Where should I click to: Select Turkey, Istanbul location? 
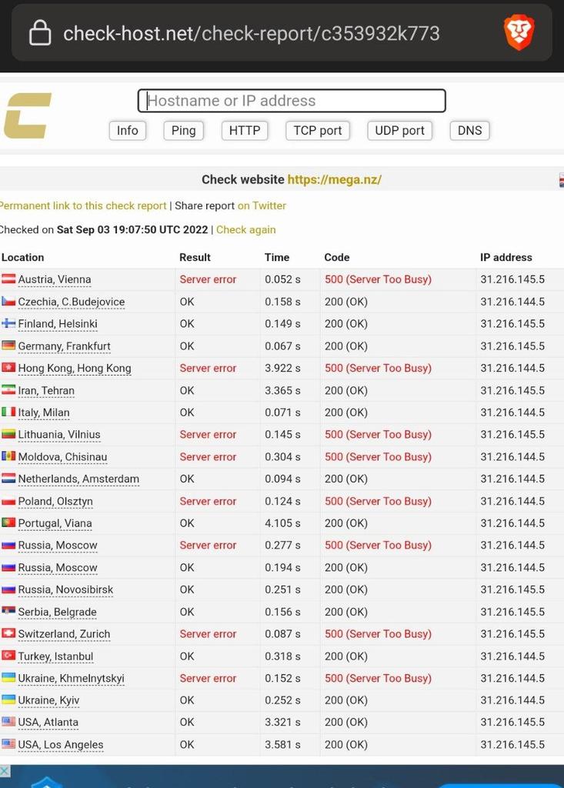click(55, 656)
